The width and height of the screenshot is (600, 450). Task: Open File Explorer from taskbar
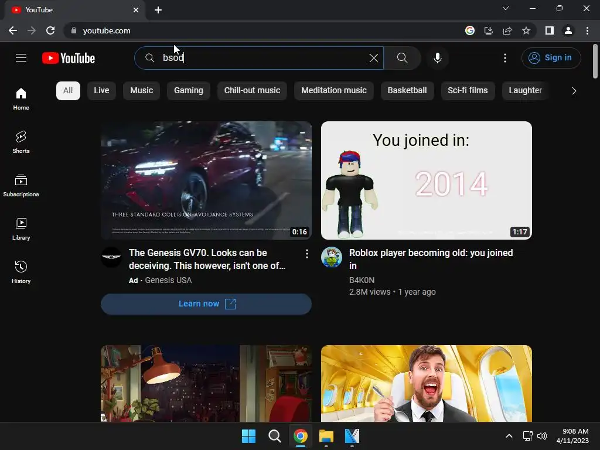click(326, 436)
